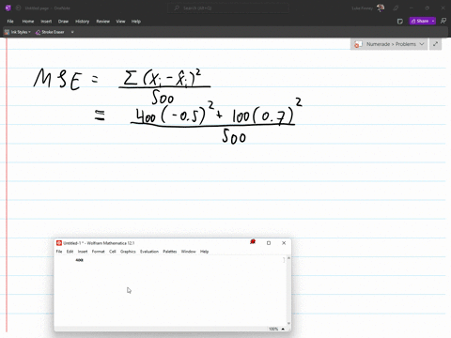Open the comments pane icon beside Share
The width and height of the screenshot is (451, 338).
443,21
